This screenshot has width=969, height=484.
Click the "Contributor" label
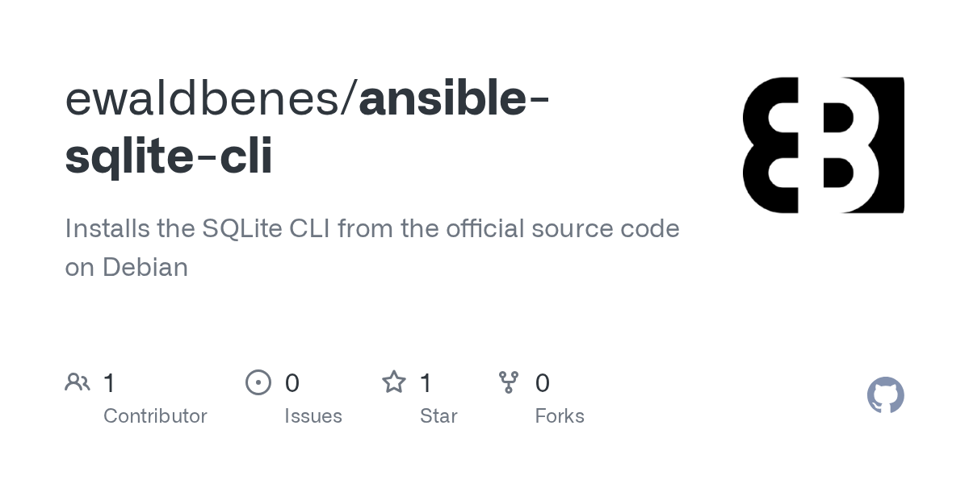pos(155,416)
